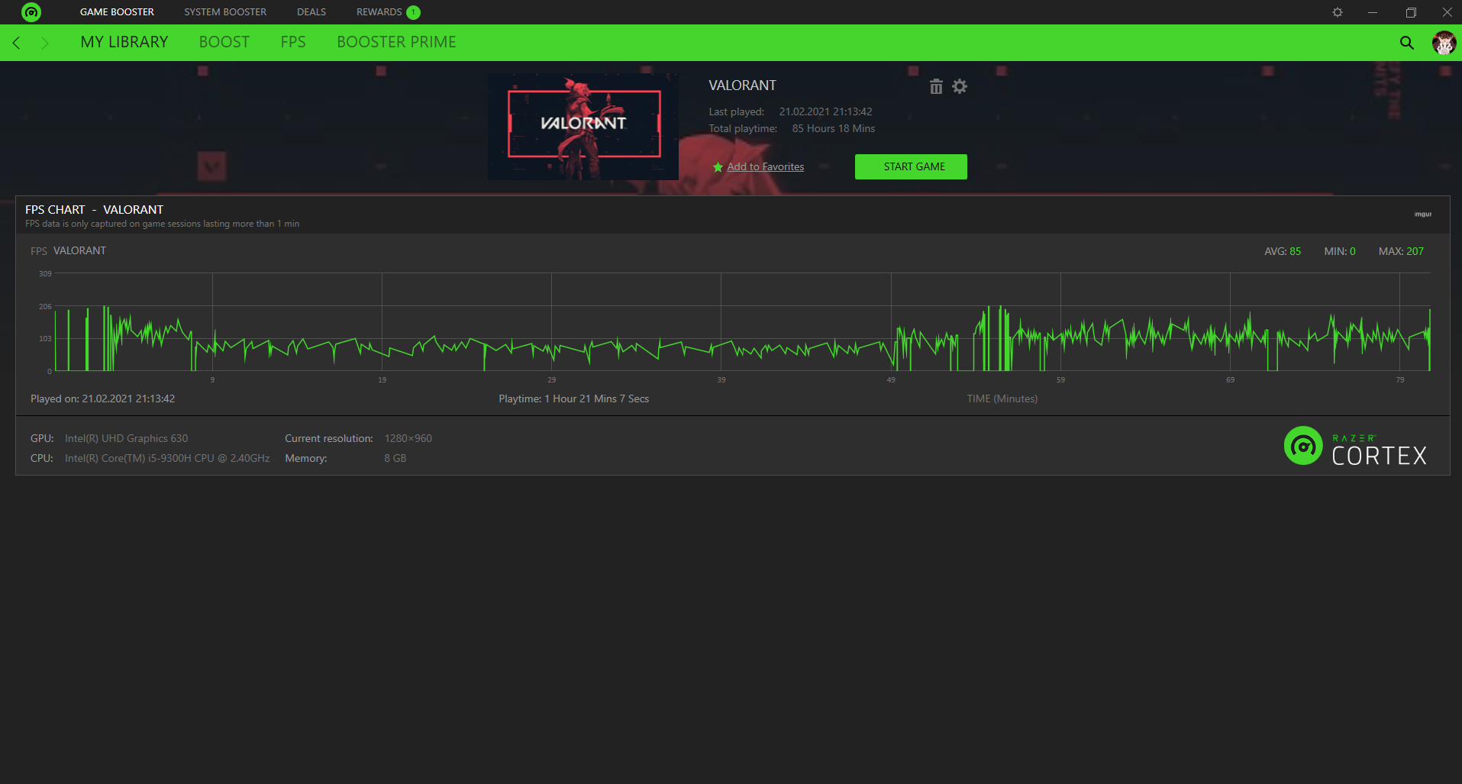Click Played on 21.02.2021 text
This screenshot has height=784, width=1462.
(x=103, y=398)
